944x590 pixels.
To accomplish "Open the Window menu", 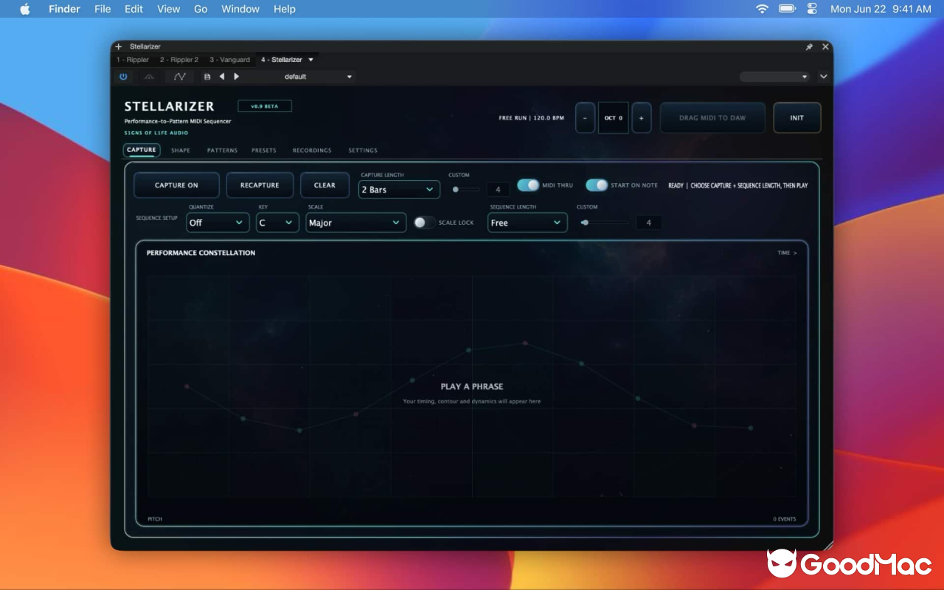I will (240, 9).
